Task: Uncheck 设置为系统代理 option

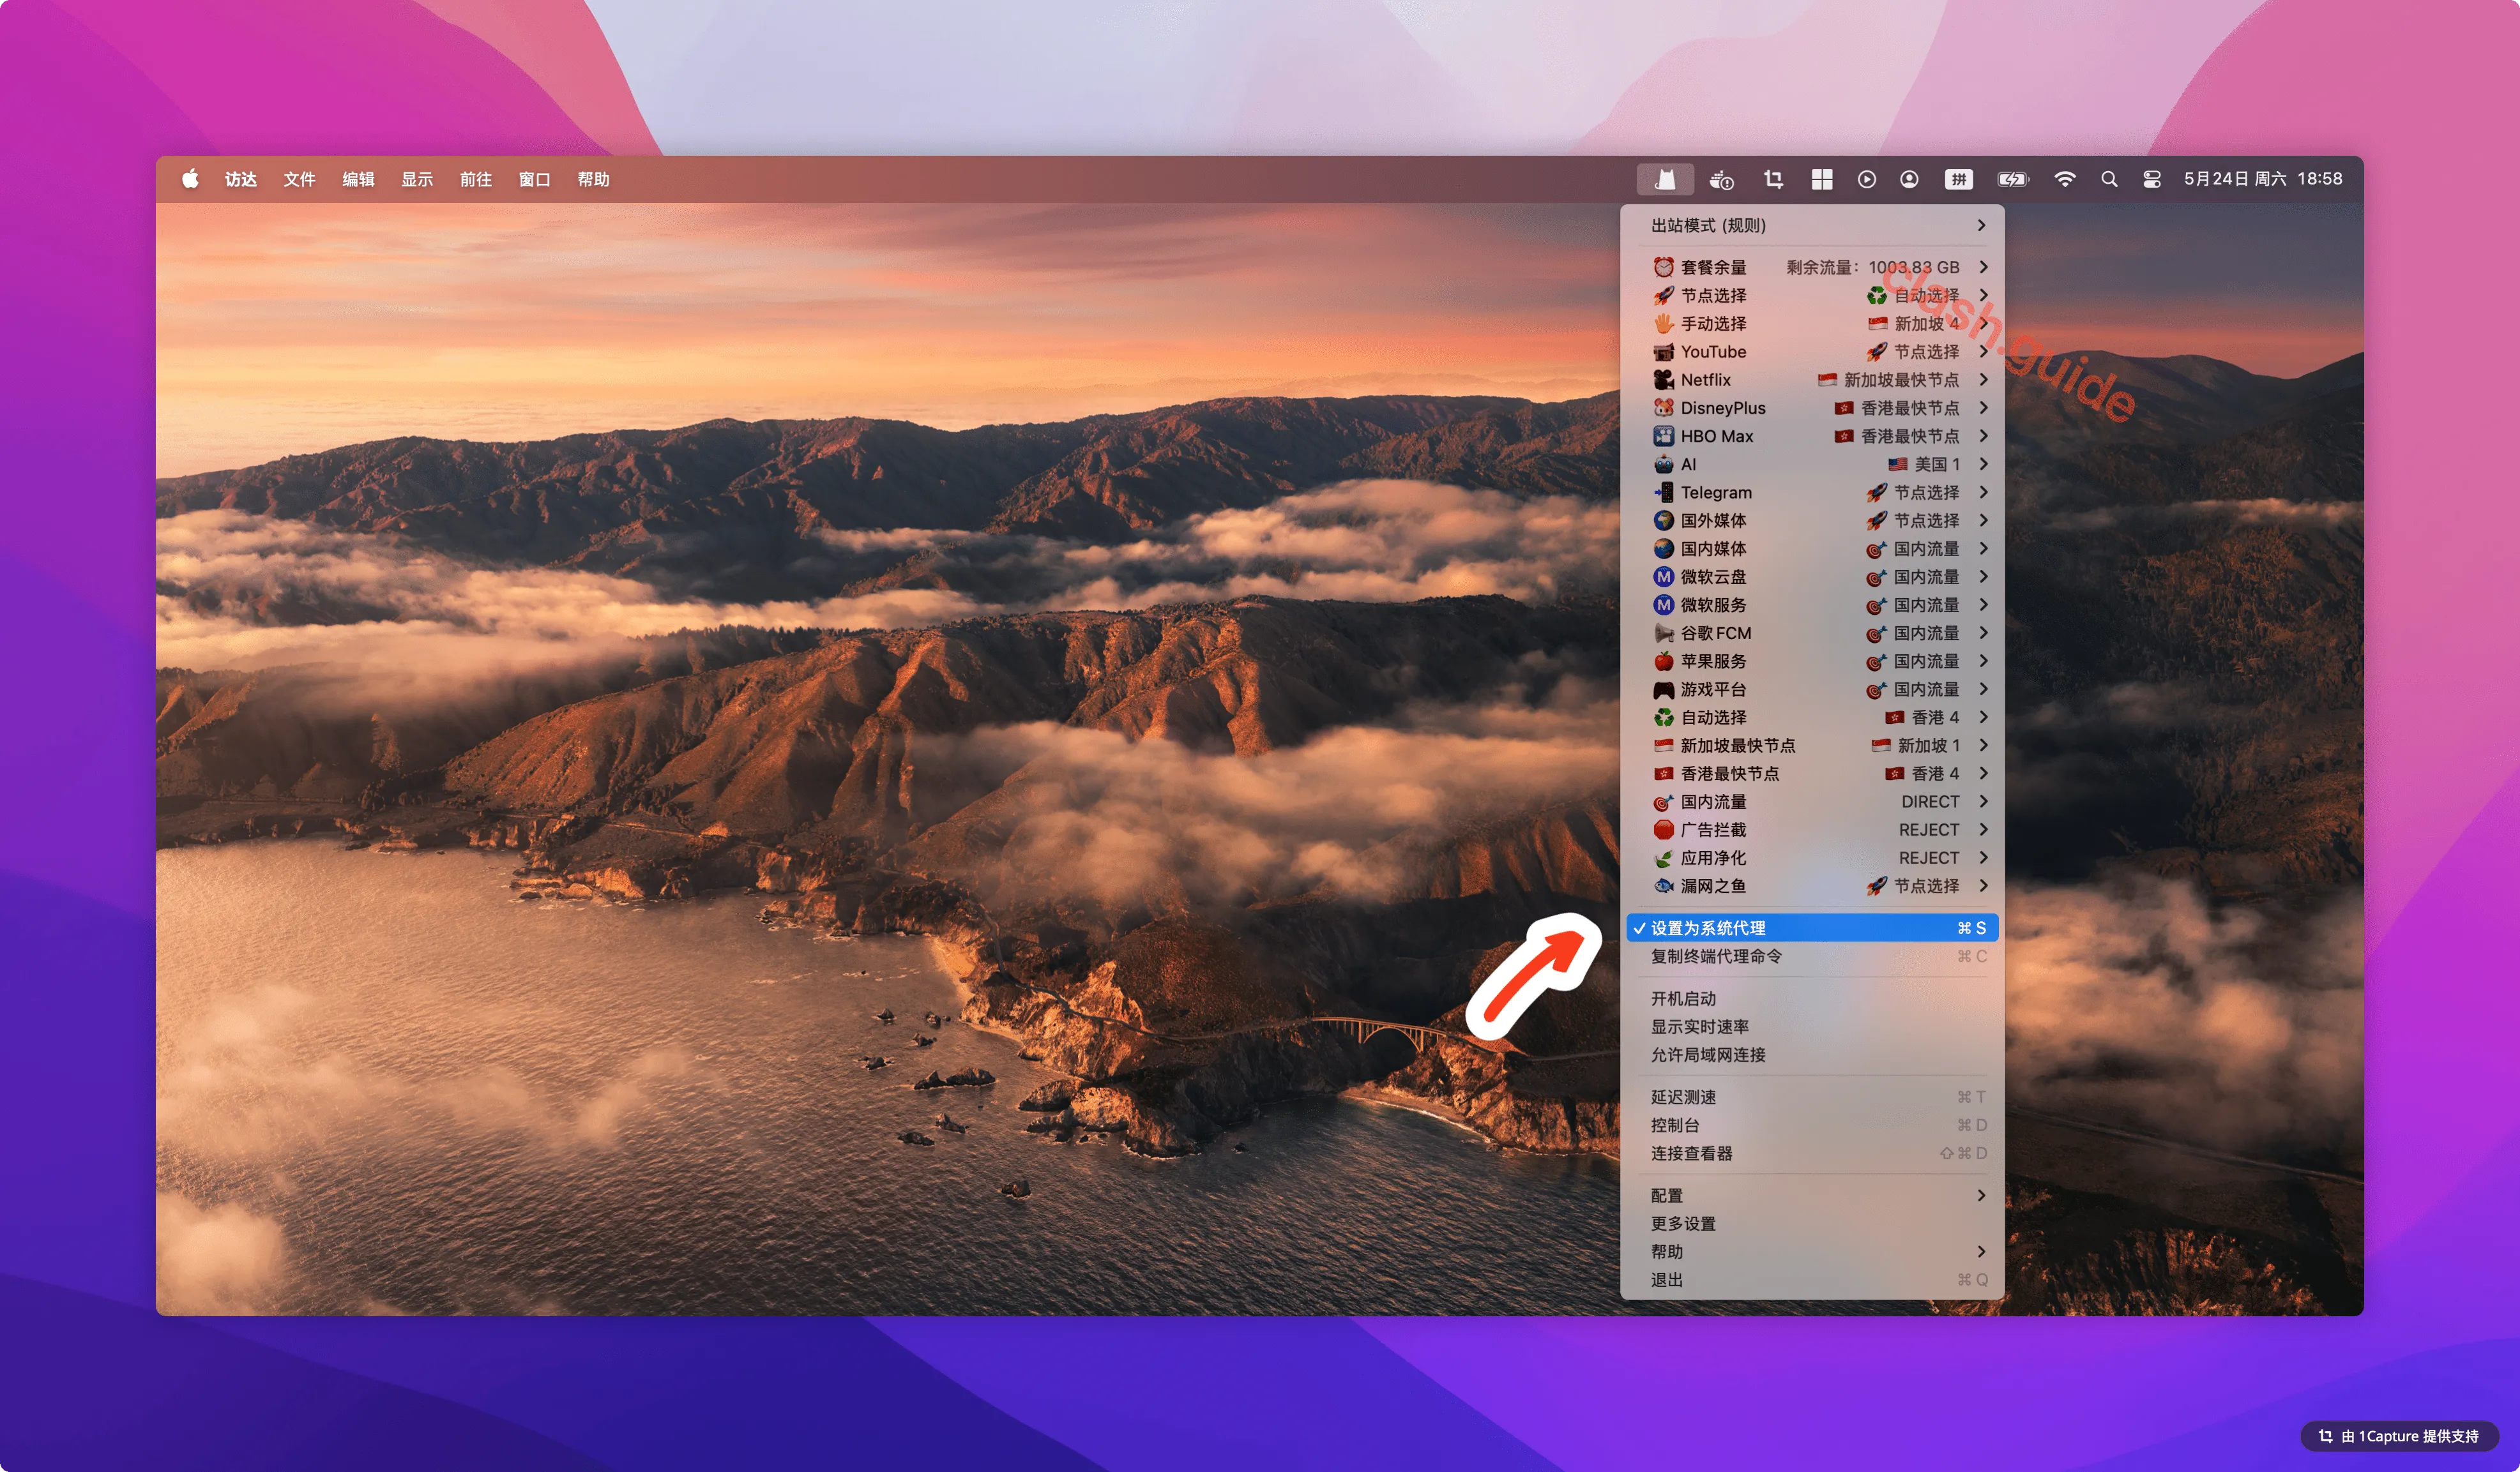Action: (1811, 928)
